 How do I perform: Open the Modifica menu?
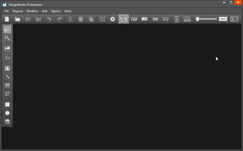[33, 11]
